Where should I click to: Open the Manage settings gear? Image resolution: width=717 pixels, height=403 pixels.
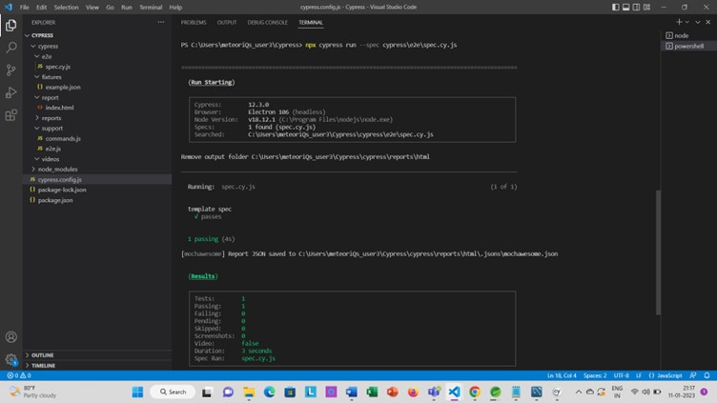coord(11,359)
